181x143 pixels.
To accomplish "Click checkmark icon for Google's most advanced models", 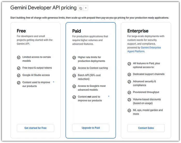I will pos(74,86).
